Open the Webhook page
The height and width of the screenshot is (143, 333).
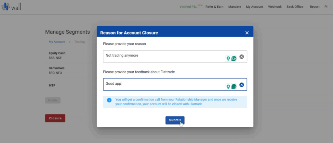pos(275,7)
